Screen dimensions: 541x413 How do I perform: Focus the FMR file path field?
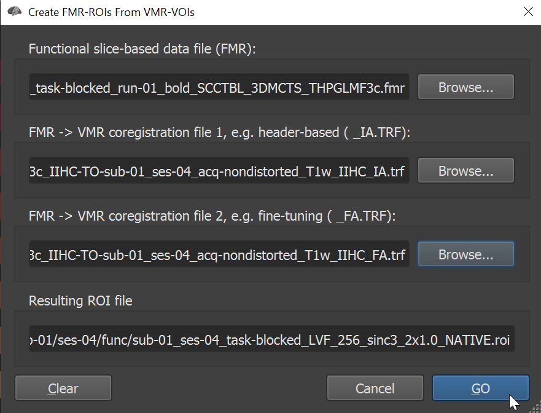219,87
